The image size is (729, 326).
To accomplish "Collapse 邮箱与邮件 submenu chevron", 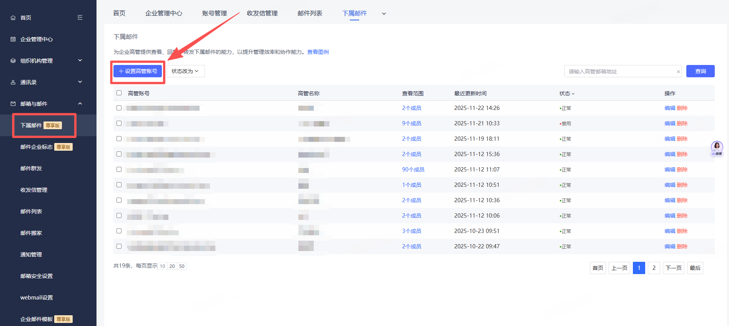I will point(80,103).
